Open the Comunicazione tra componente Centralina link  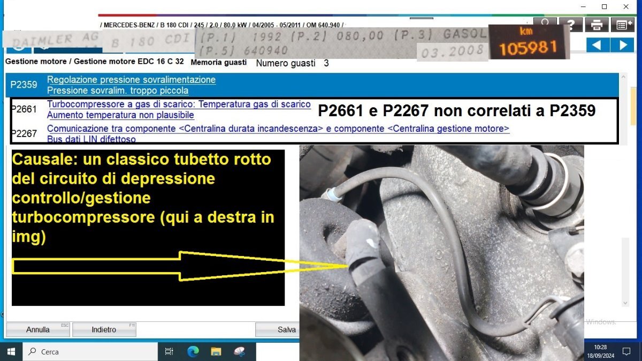278,129
